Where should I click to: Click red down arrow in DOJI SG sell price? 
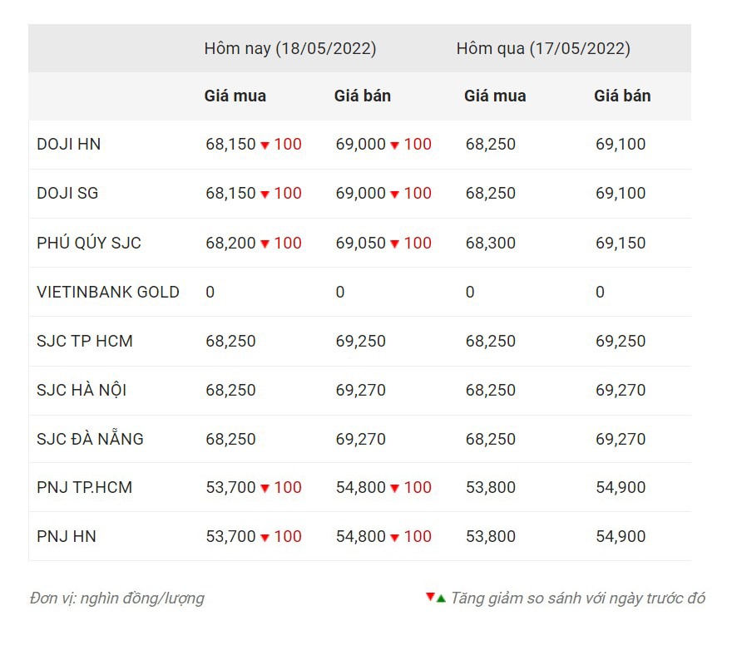[394, 194]
